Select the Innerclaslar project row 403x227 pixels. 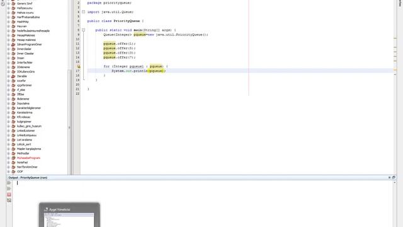24,49
